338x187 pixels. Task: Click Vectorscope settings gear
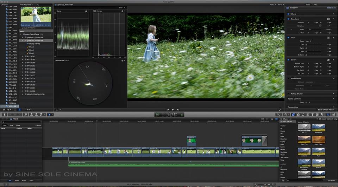click(x=123, y=61)
